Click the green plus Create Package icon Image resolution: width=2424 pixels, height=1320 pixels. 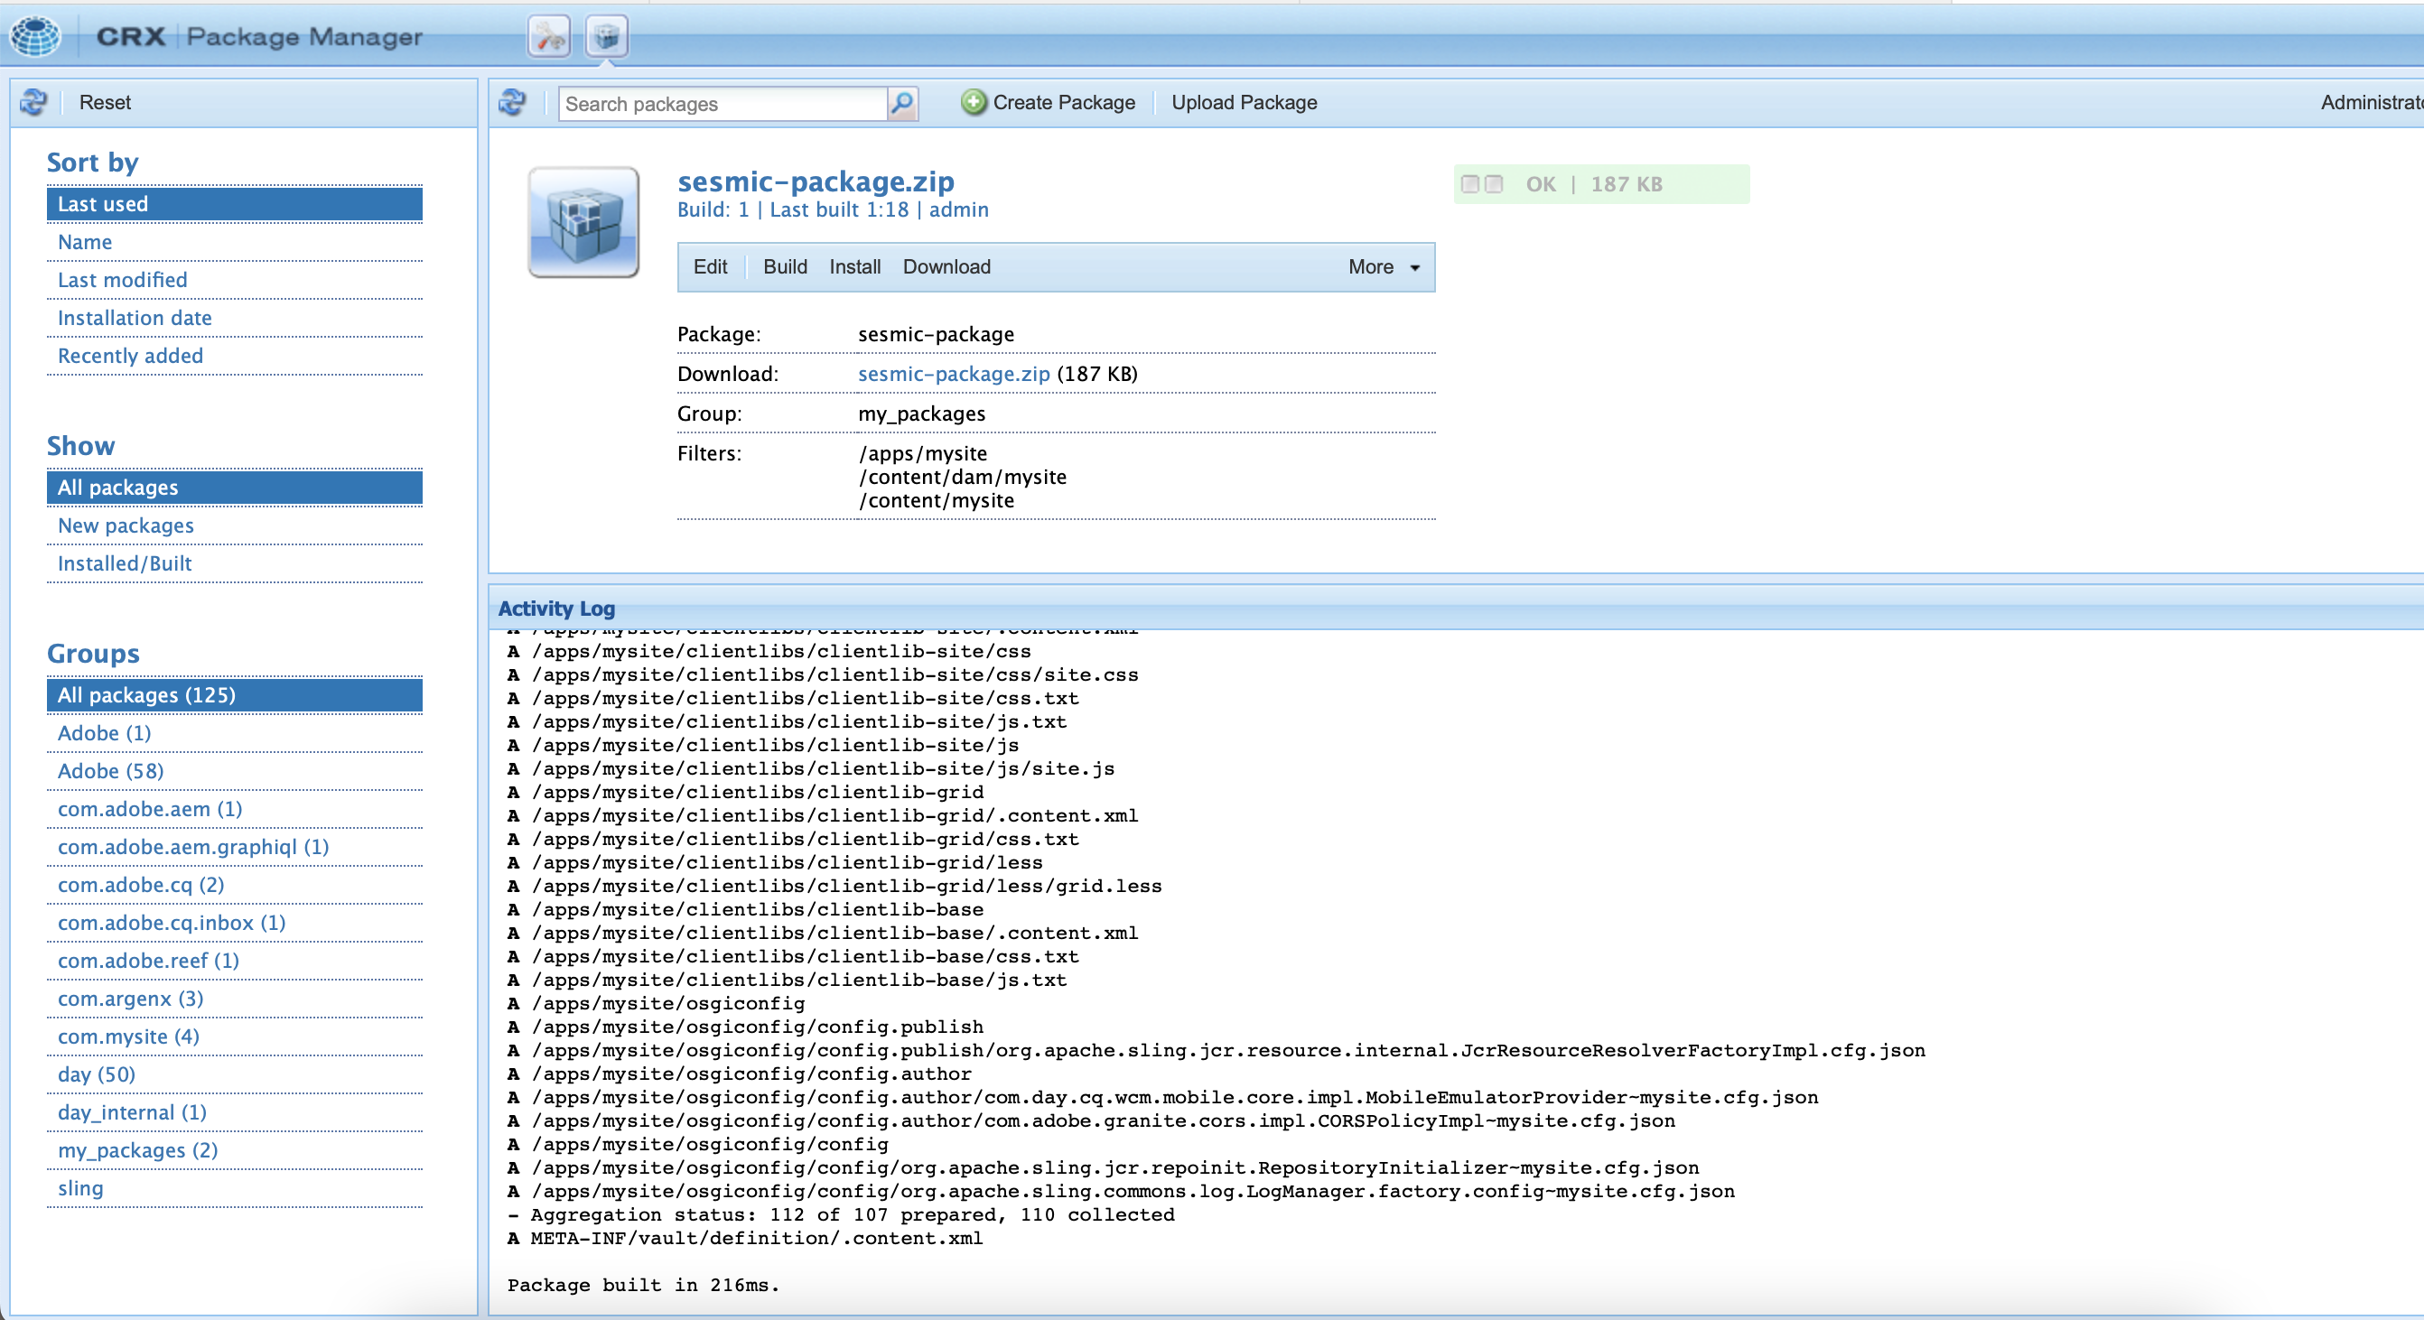(x=973, y=103)
